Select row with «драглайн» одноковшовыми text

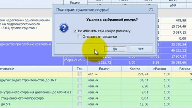pos(25,20)
